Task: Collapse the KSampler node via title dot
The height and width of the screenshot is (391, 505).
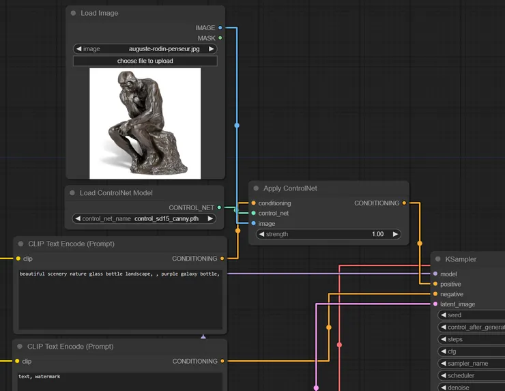Action: (438, 259)
